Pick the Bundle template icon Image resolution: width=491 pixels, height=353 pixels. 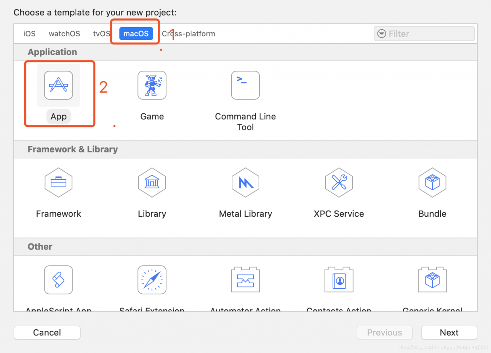tap(432, 183)
